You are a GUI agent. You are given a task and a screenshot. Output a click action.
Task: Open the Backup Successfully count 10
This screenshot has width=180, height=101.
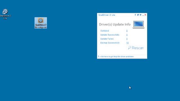point(127,43)
